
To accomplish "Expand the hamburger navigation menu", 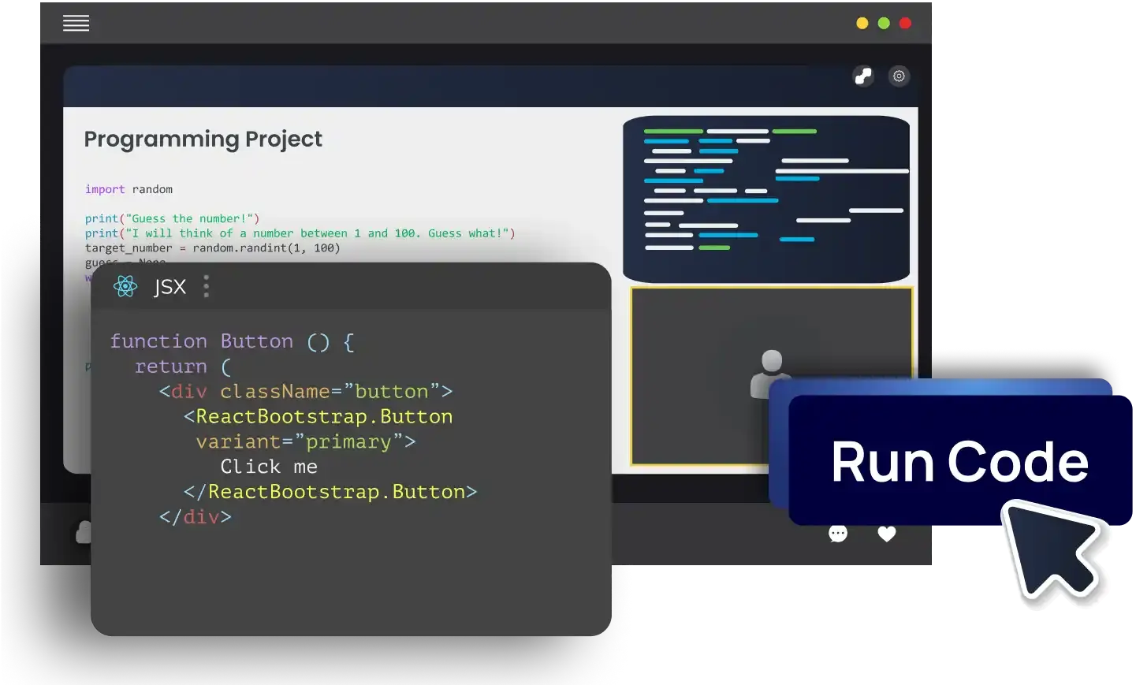I will 76,23.
